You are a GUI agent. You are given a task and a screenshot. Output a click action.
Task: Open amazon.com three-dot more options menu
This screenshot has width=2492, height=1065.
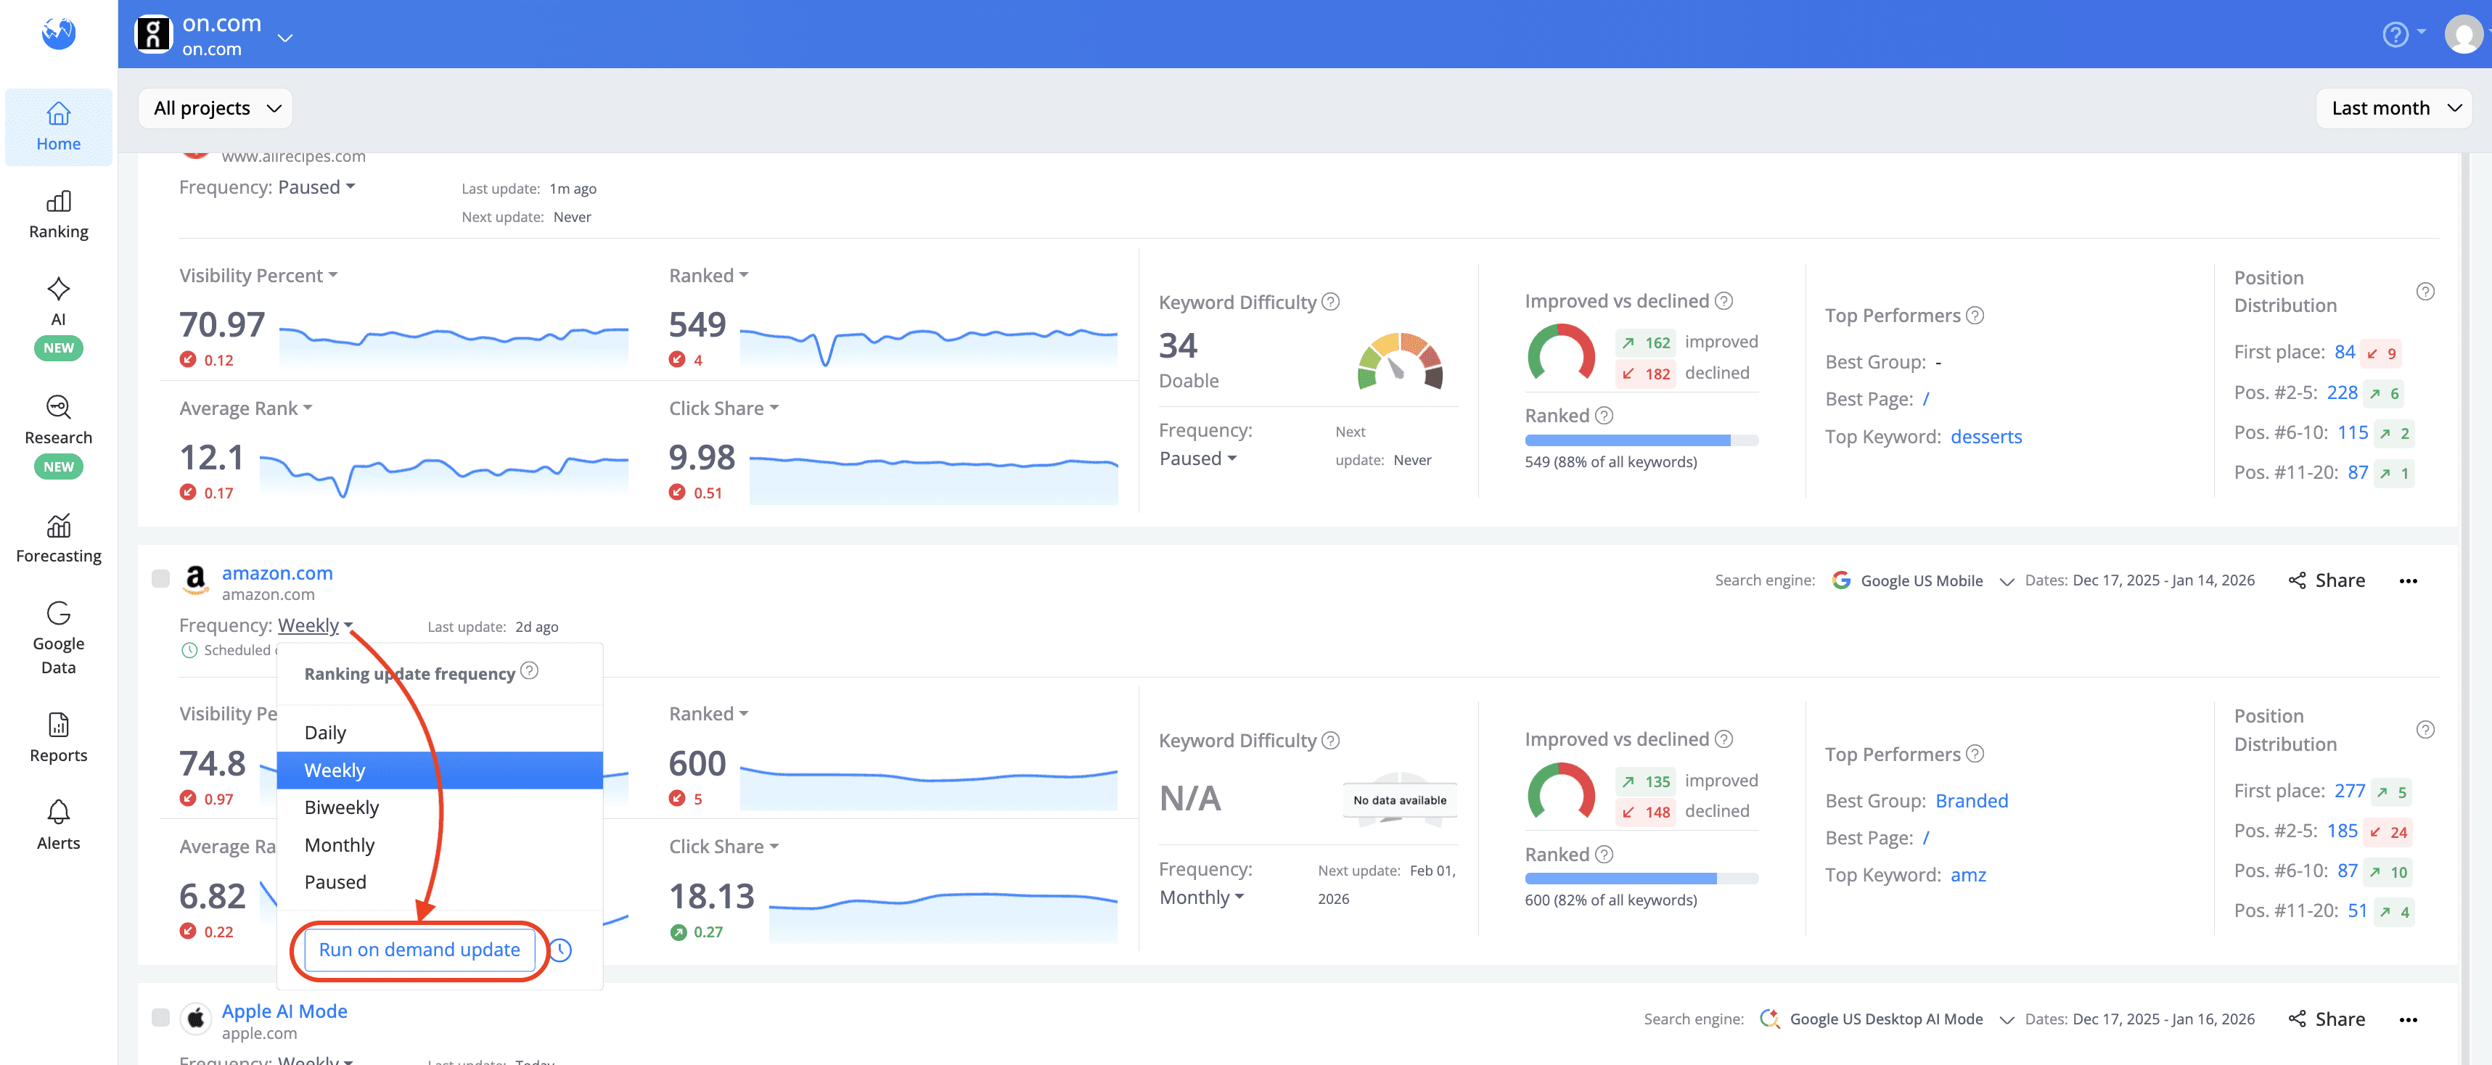pos(2408,581)
